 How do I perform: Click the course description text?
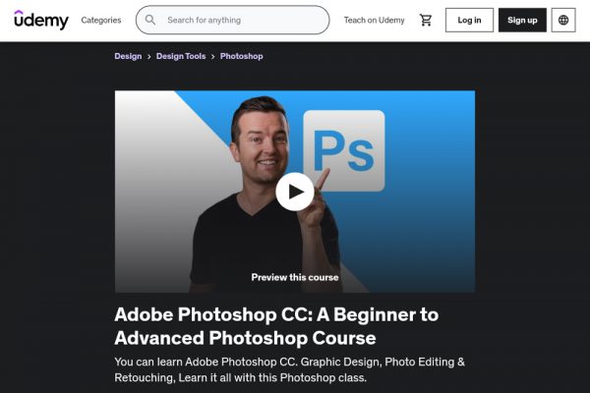(289, 369)
